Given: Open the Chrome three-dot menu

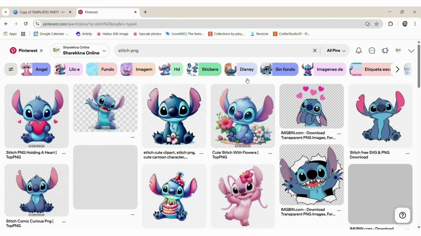Looking at the screenshot, I should click(x=415, y=24).
